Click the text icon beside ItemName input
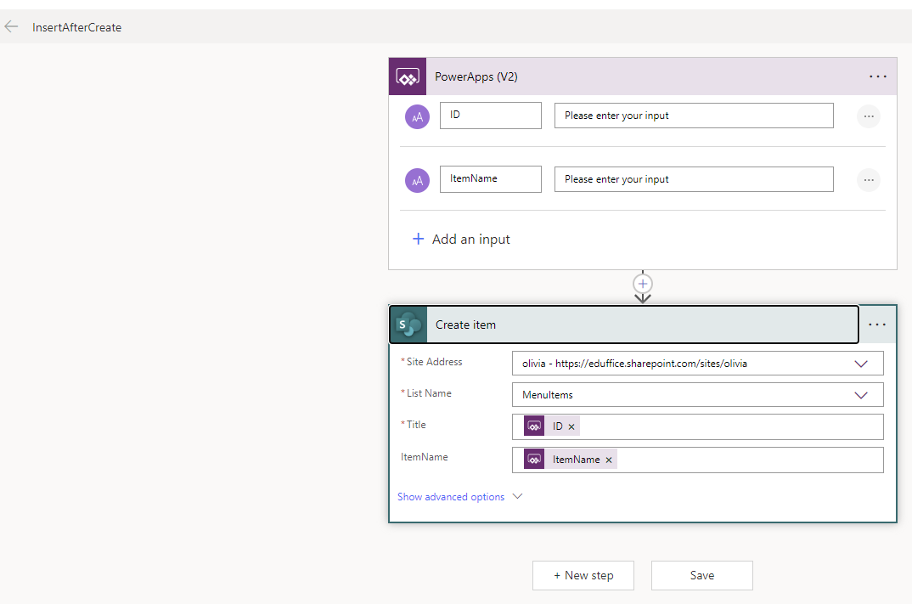The image size is (912, 604). pyautogui.click(x=417, y=179)
